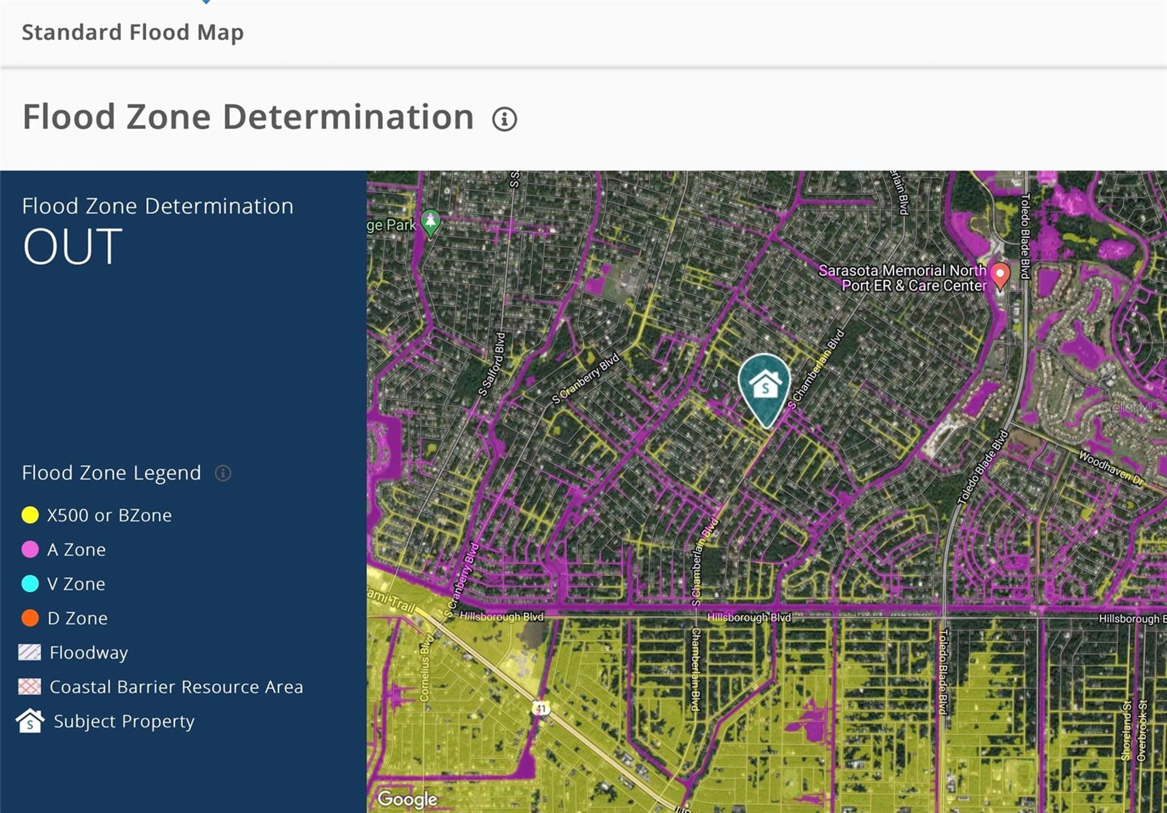Image resolution: width=1167 pixels, height=813 pixels.
Task: Click the Coastal Barrier Resource Area hatched icon
Action: (x=30, y=687)
